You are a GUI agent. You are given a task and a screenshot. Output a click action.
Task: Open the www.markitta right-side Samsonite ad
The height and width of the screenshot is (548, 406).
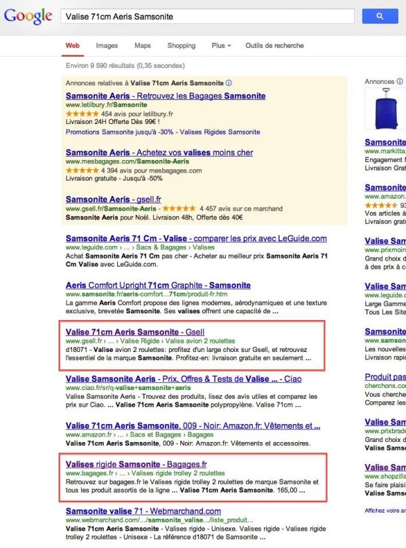[385, 142]
